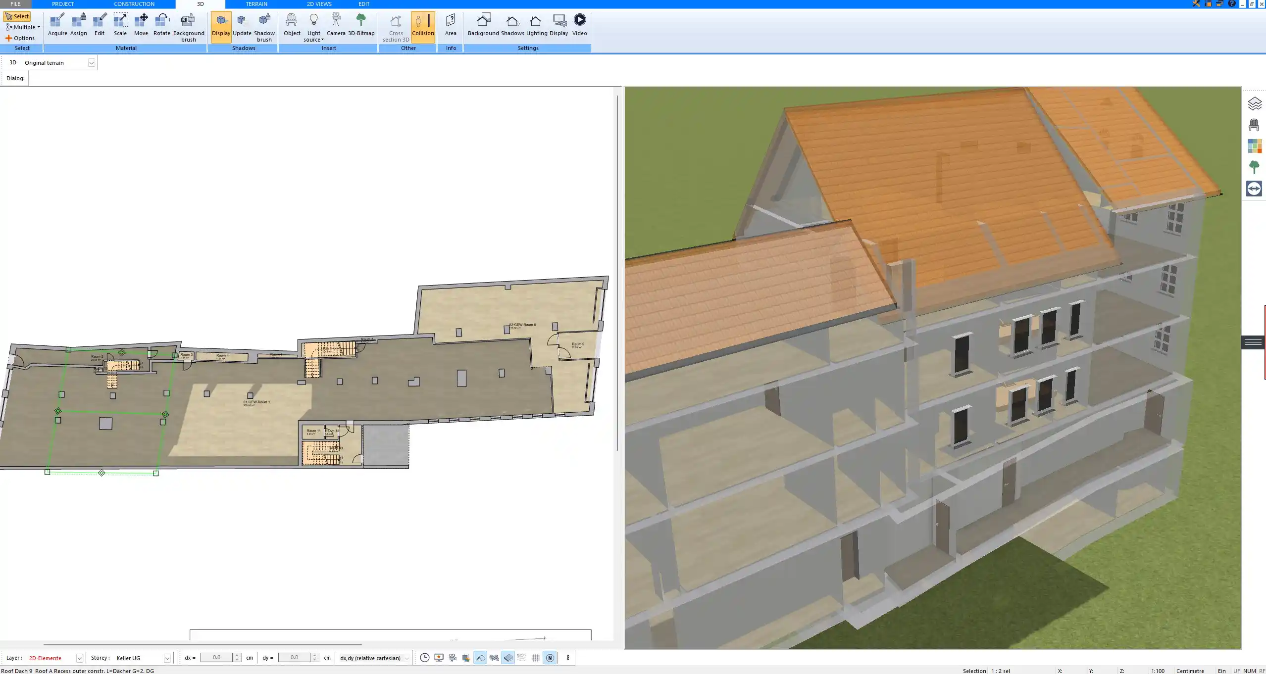Open Lighting settings
Screen dimensions: 1266x674
537,25
